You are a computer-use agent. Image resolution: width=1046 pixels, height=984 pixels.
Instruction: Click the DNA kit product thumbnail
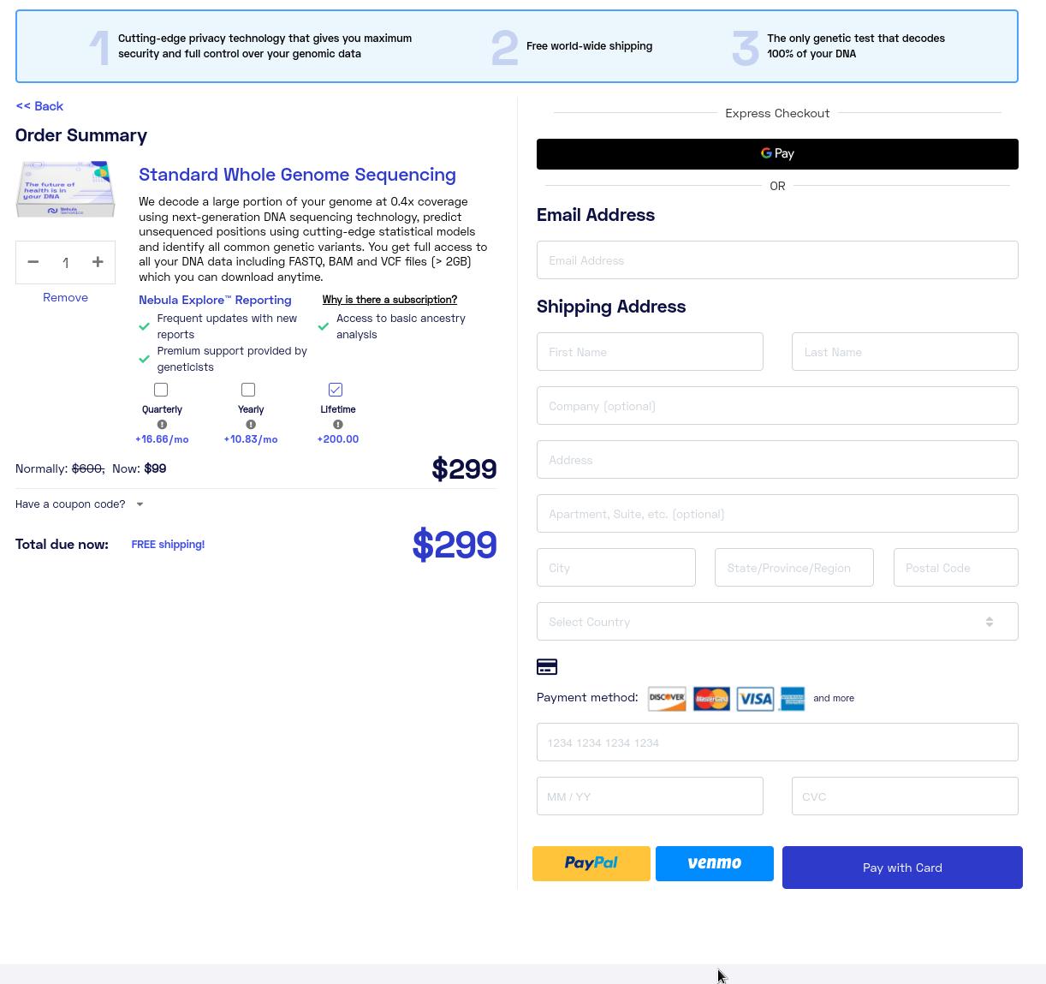click(65, 189)
